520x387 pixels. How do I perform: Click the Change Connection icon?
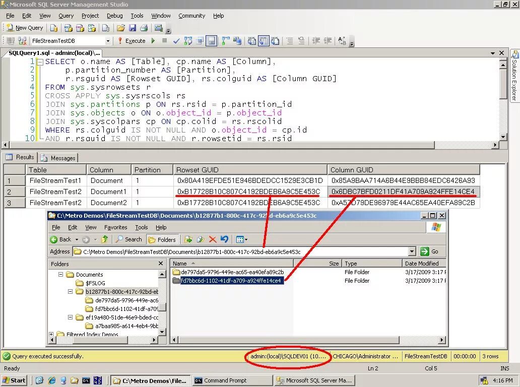[22, 41]
